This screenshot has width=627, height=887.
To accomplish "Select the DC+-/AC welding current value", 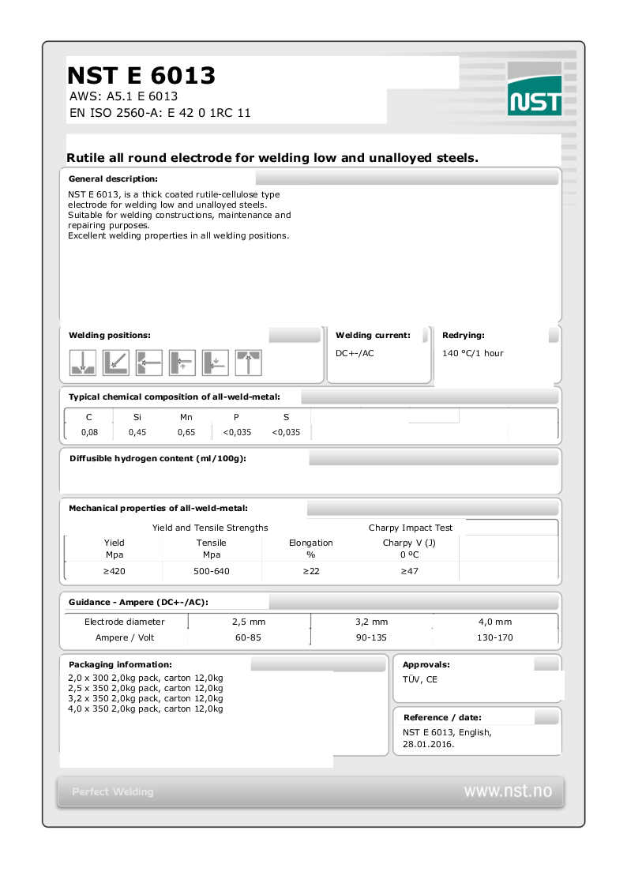I will click(x=355, y=353).
